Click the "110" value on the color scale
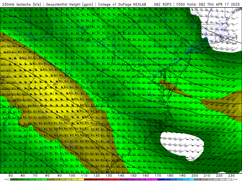 (84, 176)
